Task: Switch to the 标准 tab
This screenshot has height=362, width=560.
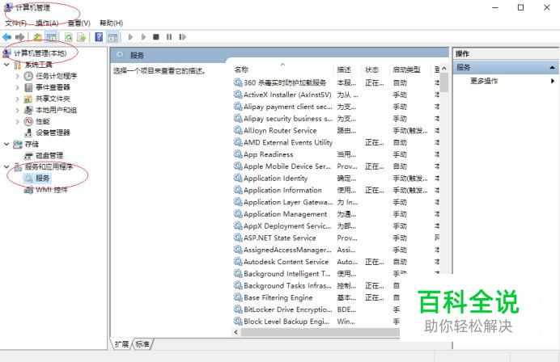Action: [x=142, y=344]
